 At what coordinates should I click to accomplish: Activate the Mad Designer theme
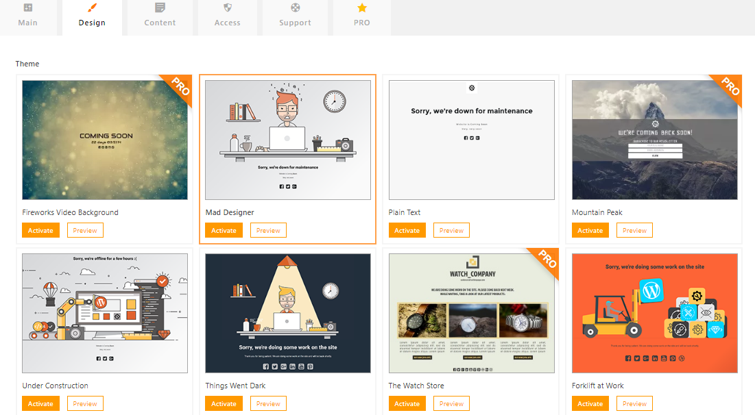click(224, 231)
